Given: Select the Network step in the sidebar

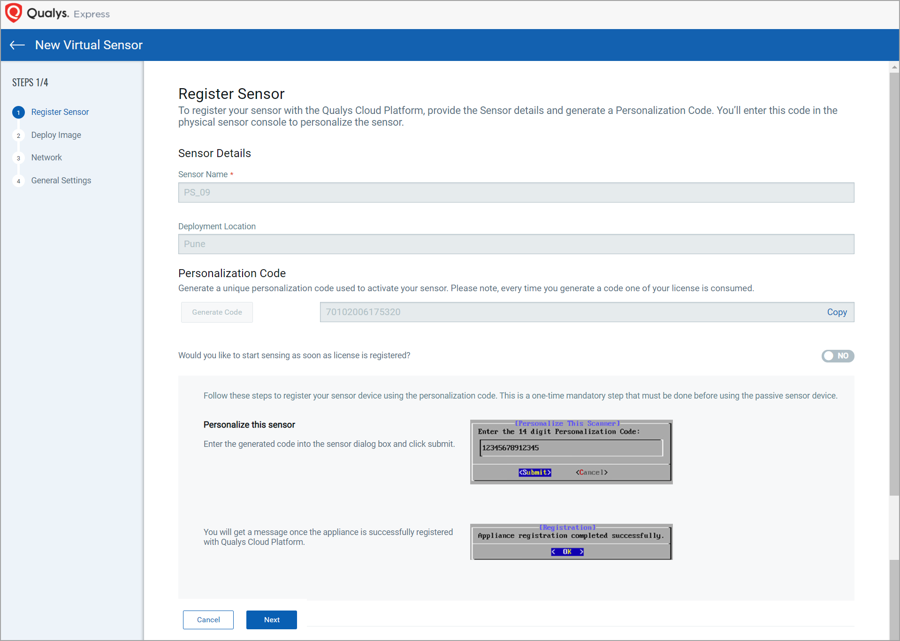Looking at the screenshot, I should pos(46,158).
